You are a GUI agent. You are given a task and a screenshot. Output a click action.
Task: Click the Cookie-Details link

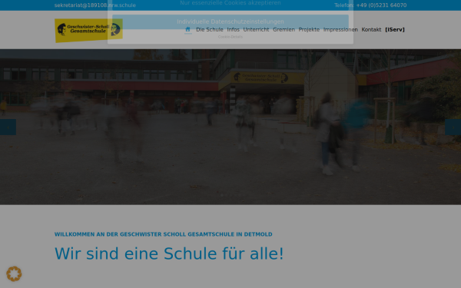[x=230, y=37]
